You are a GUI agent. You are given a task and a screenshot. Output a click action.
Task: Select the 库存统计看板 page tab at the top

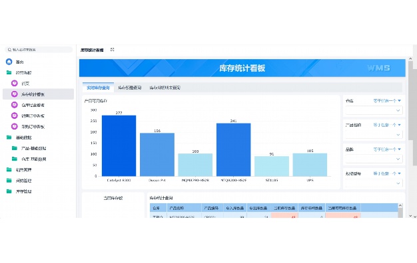92,50
